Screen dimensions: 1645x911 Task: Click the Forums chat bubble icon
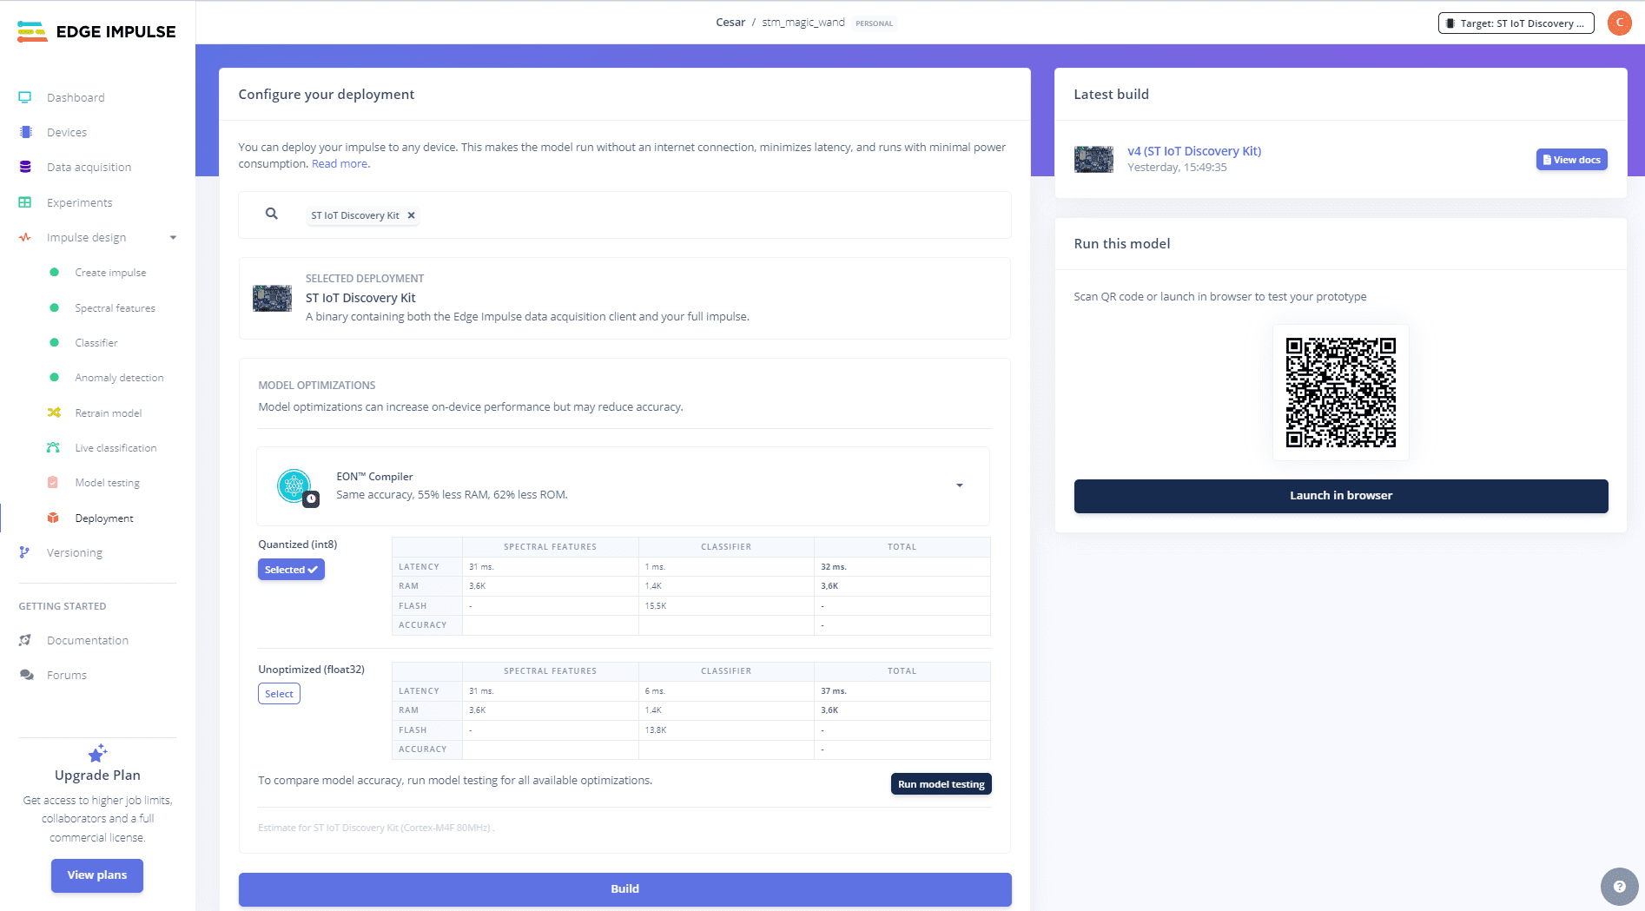pos(27,675)
